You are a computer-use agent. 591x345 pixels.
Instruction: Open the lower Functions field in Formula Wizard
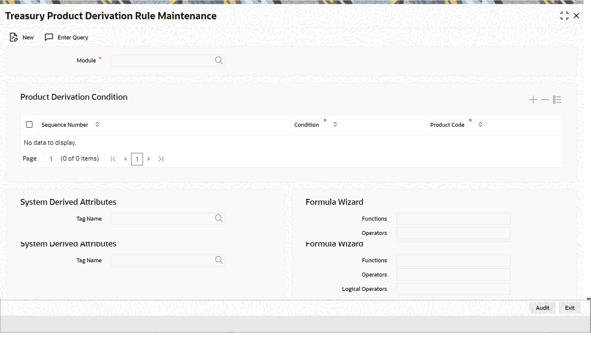pos(453,260)
